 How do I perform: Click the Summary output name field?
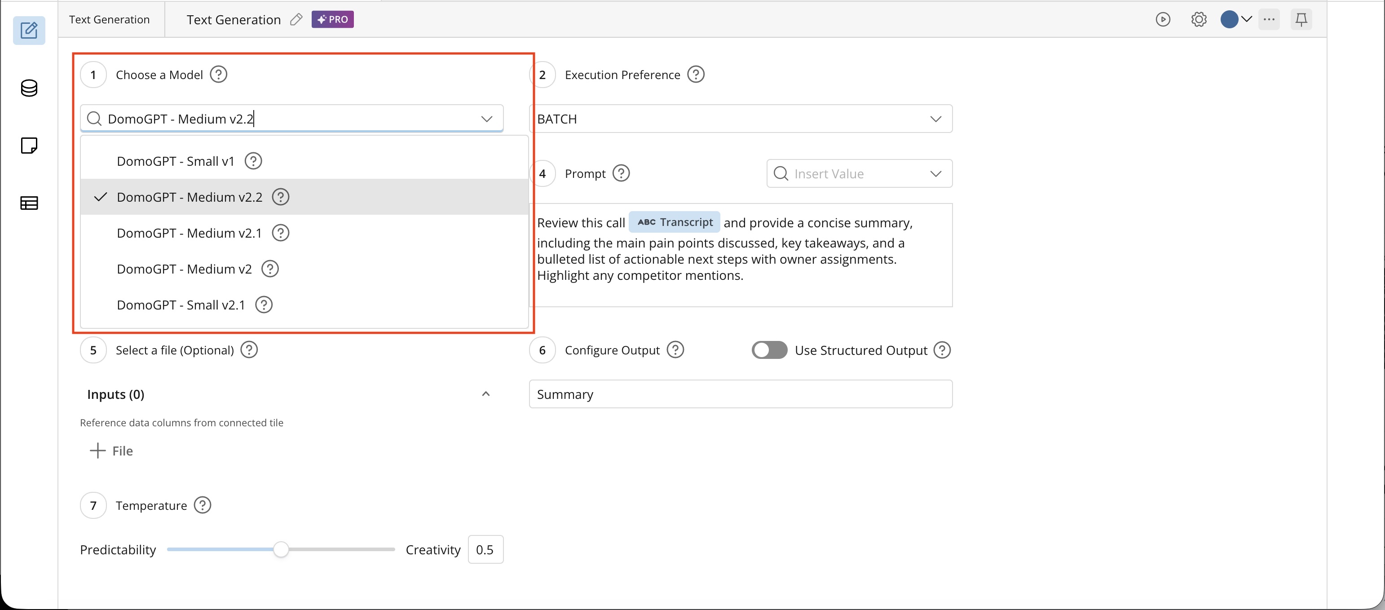(741, 394)
